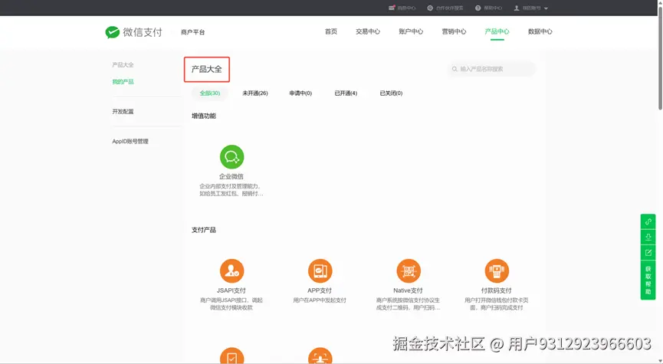663x364 pixels.
Task: Click the 商户平台 header label
Action: pyautogui.click(x=193, y=32)
